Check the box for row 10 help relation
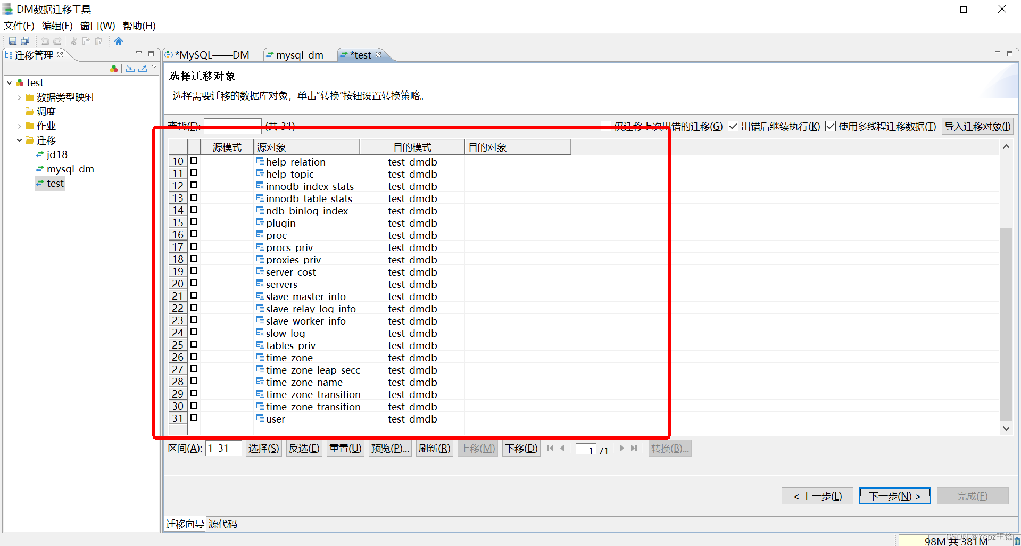The height and width of the screenshot is (546, 1021). [x=194, y=161]
